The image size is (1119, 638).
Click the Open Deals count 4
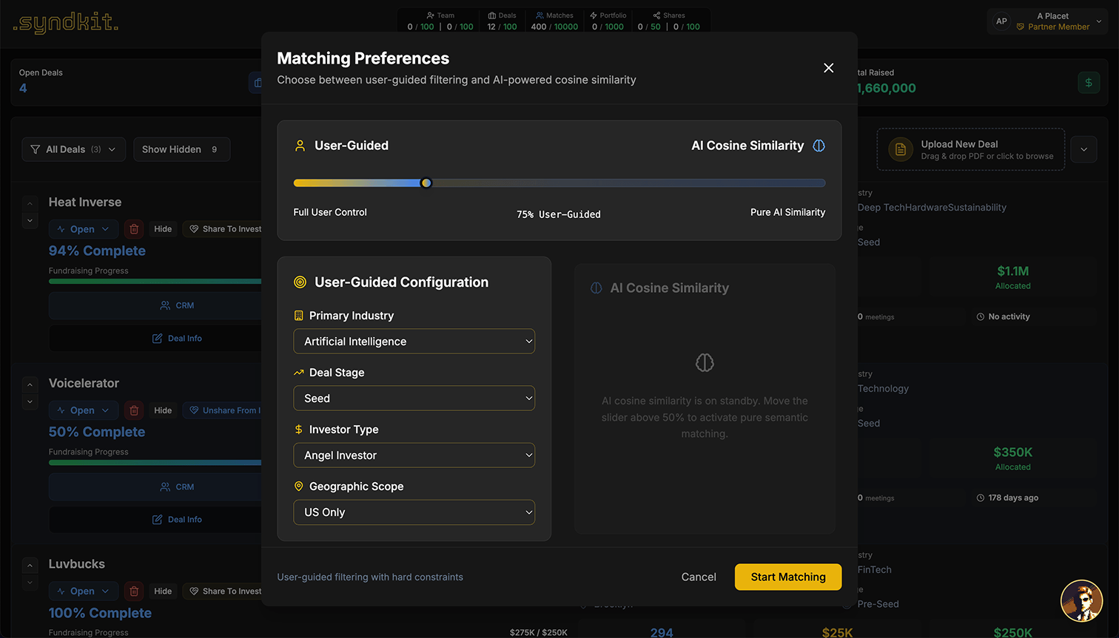23,89
